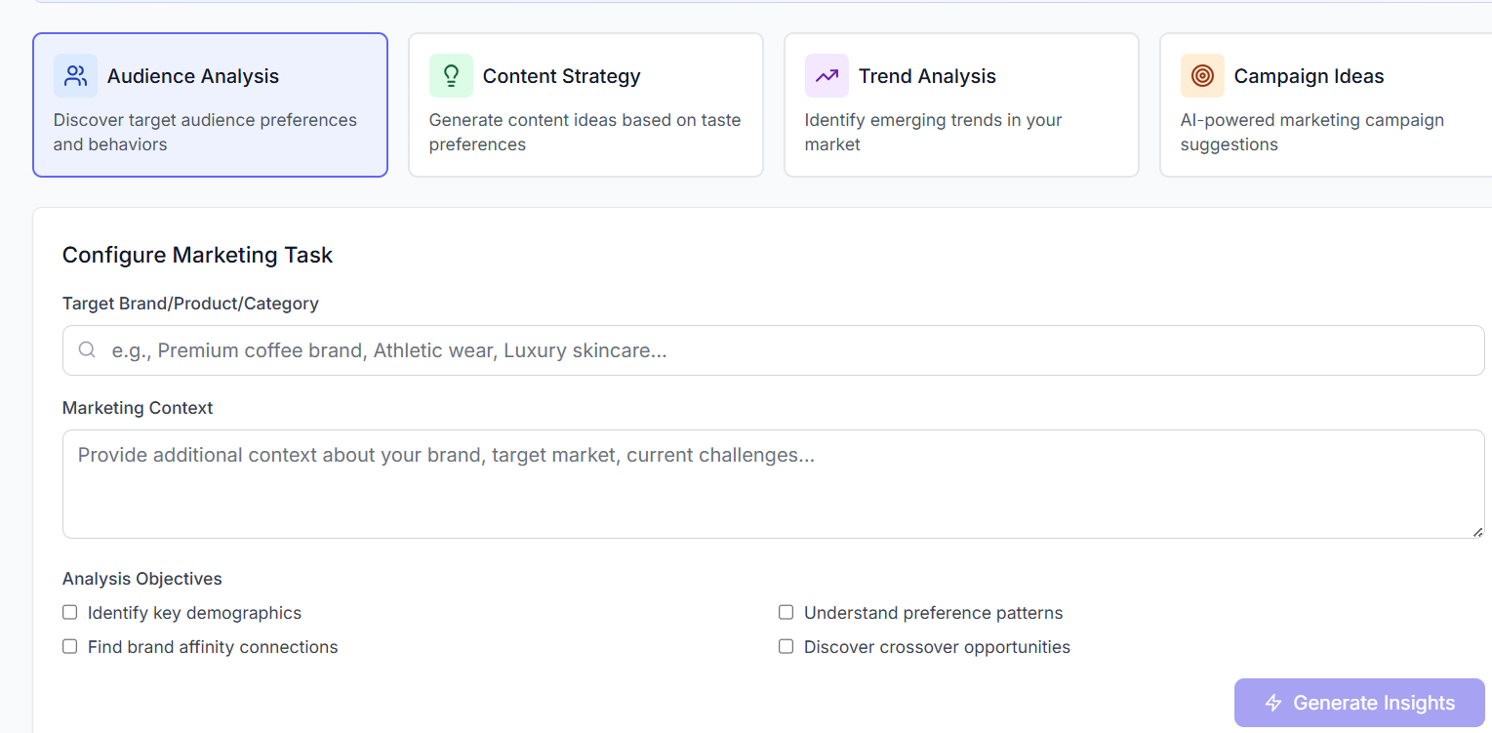Image resolution: width=1492 pixels, height=733 pixels.
Task: Click the Identify key demographics label text
Action: coord(194,613)
